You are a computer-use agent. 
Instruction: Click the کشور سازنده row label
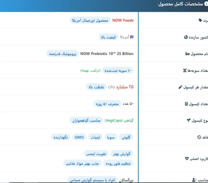[x=198, y=37]
